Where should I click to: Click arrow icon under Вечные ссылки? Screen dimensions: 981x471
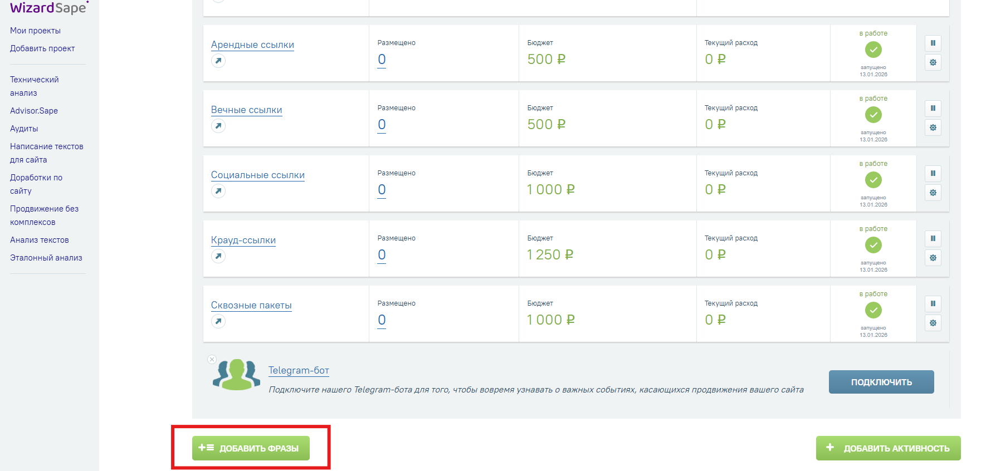(x=218, y=126)
